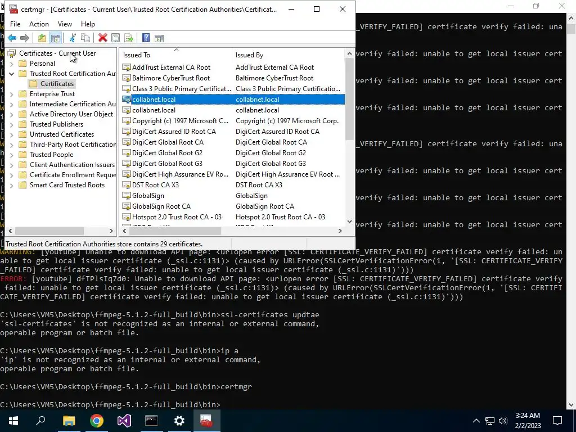576x432 pixels.
Task: Click the Back arrow in certmgr toolbar
Action: pyautogui.click(x=12, y=38)
